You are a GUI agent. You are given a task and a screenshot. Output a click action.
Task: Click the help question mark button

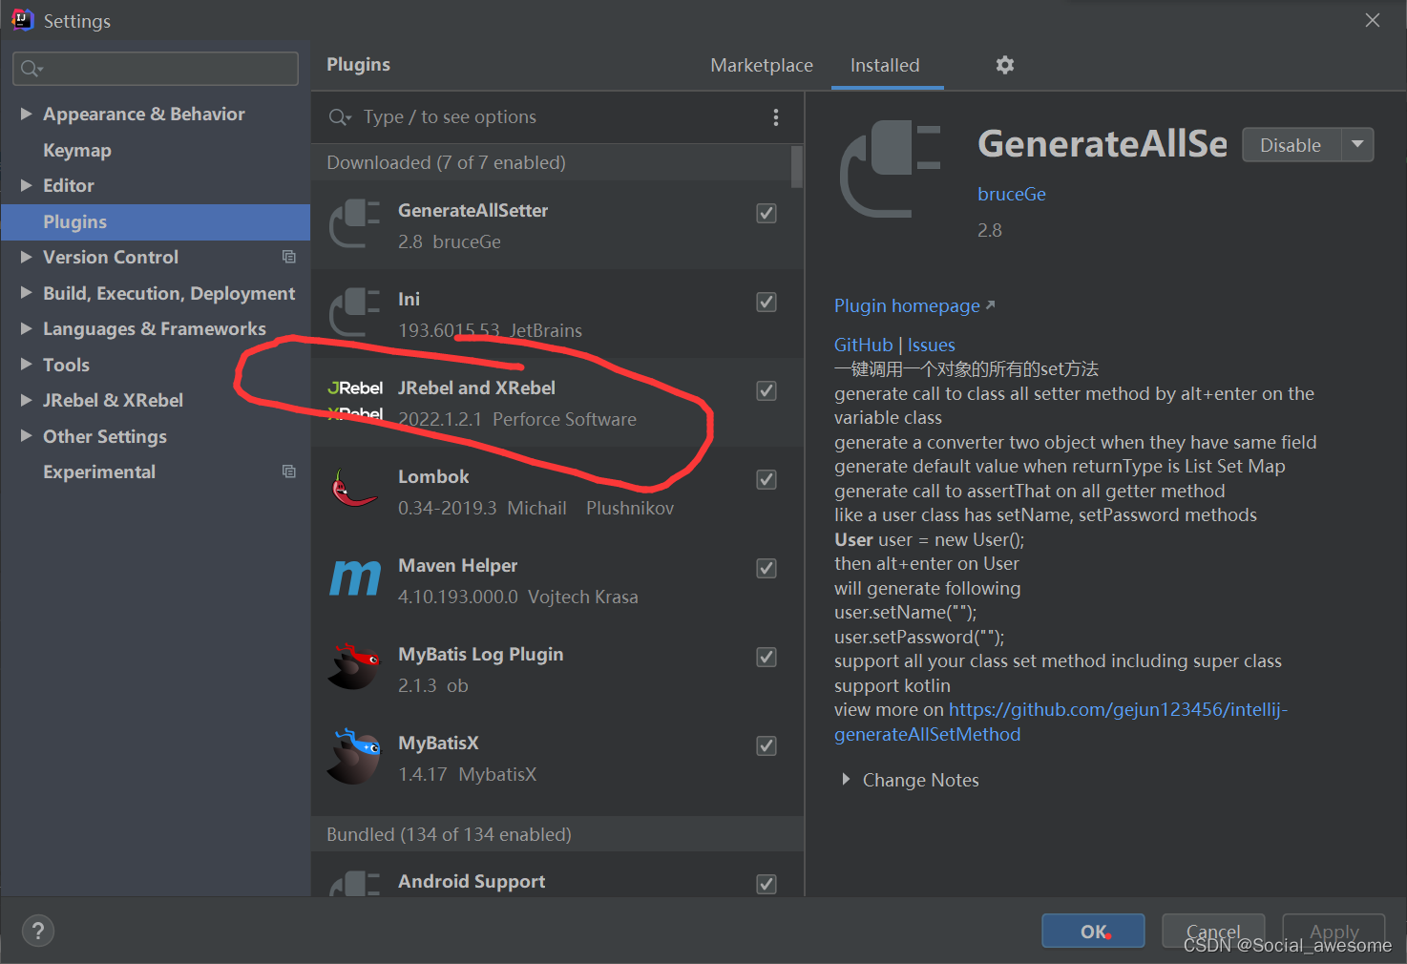click(x=38, y=931)
